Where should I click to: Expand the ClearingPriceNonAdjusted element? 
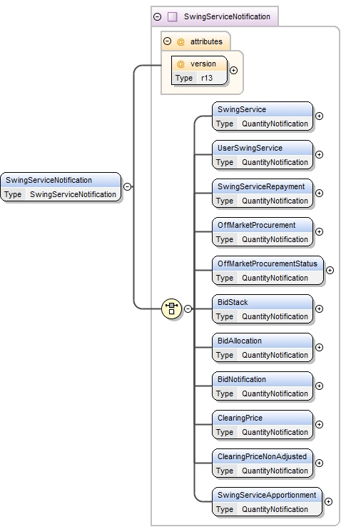(319, 463)
